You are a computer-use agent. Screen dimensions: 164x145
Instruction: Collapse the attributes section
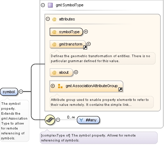coord(48,19)
